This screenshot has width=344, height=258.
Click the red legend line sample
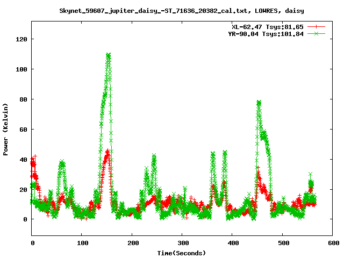coord(316,27)
